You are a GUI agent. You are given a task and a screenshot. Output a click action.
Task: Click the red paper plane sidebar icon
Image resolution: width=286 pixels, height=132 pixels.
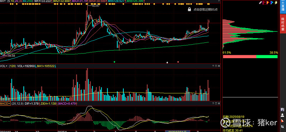[282, 121]
